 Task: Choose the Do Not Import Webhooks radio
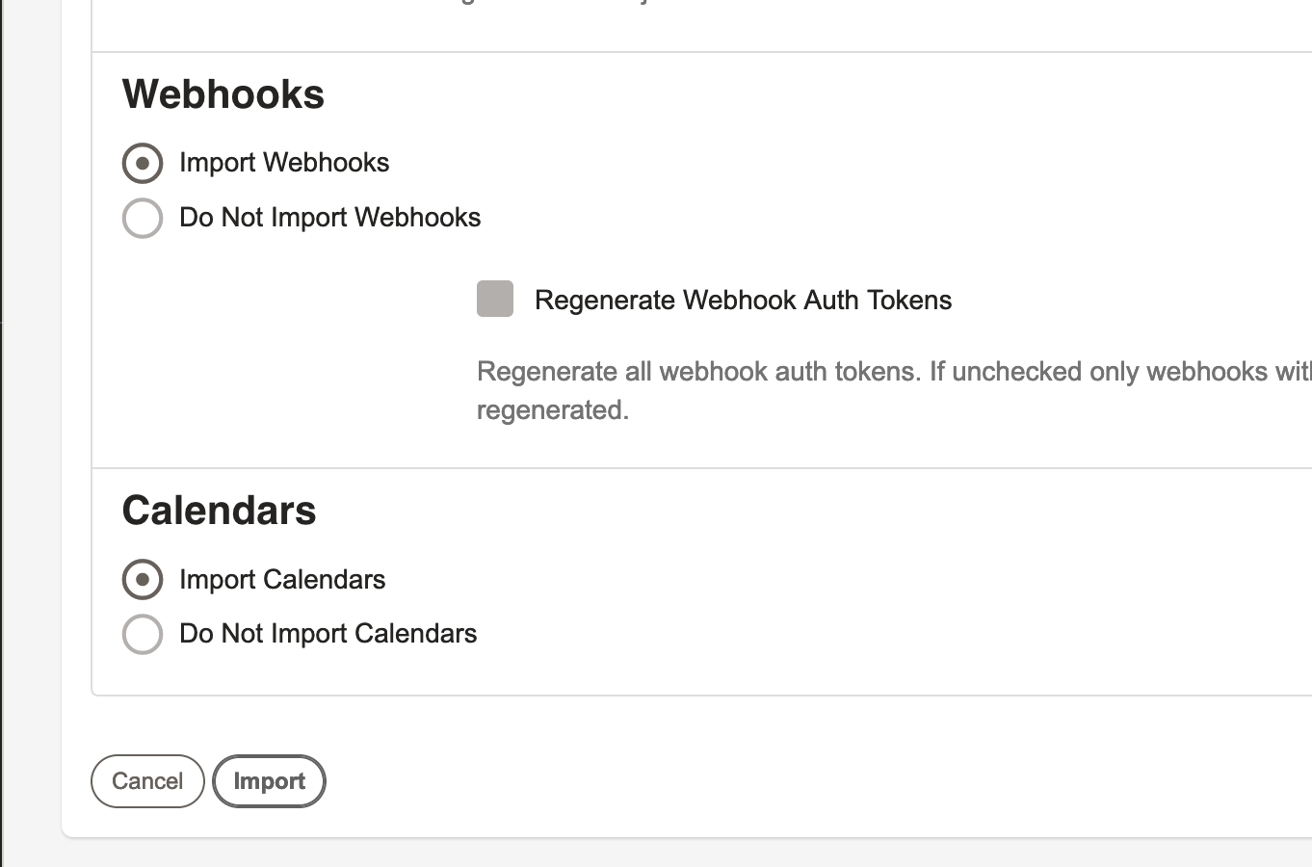[x=143, y=218]
